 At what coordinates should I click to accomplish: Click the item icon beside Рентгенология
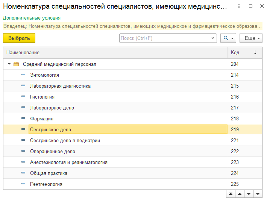23,184
